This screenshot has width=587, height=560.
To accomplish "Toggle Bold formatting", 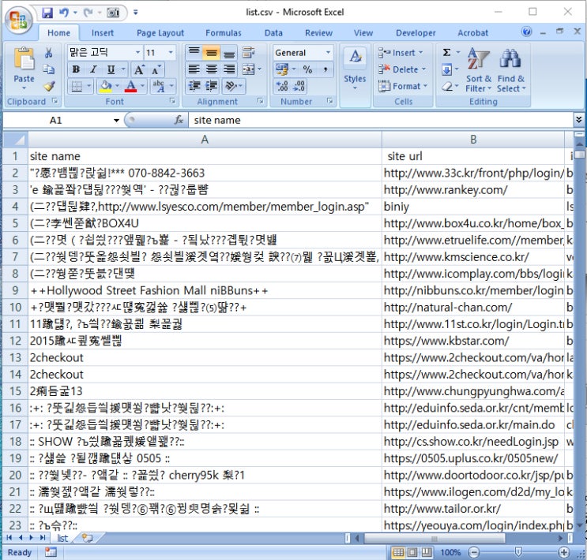I will tap(76, 69).
